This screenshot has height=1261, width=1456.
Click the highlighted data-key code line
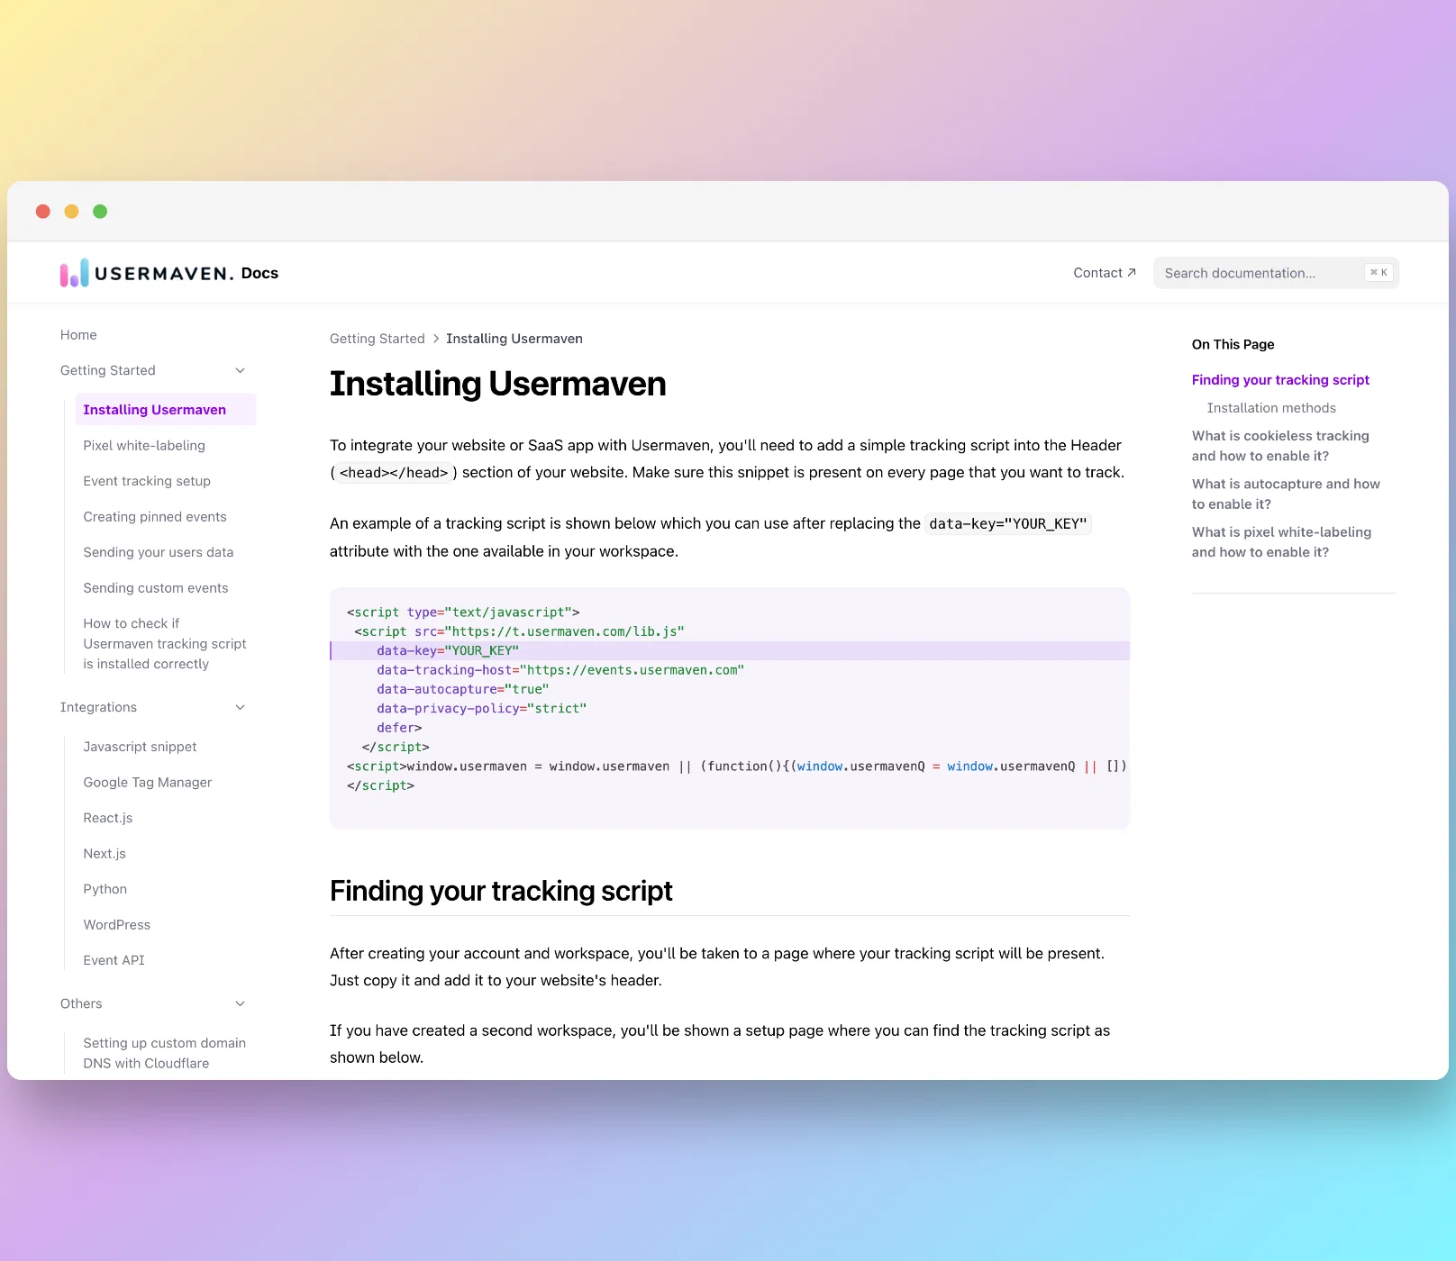tap(730, 650)
